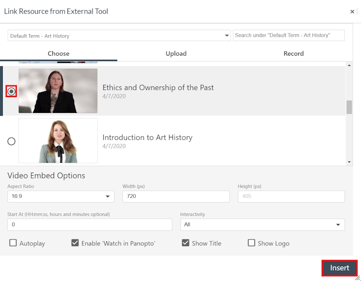Open the Default Term - Art History dropdown
361x281 pixels.
[x=119, y=35]
